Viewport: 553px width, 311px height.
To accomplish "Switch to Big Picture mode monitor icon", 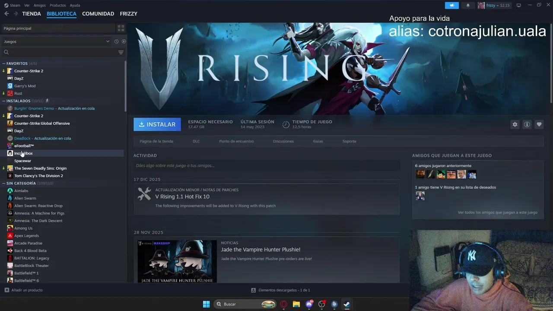I will 519,5.
